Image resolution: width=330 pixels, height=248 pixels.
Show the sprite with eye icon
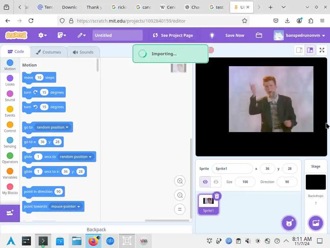(205, 182)
